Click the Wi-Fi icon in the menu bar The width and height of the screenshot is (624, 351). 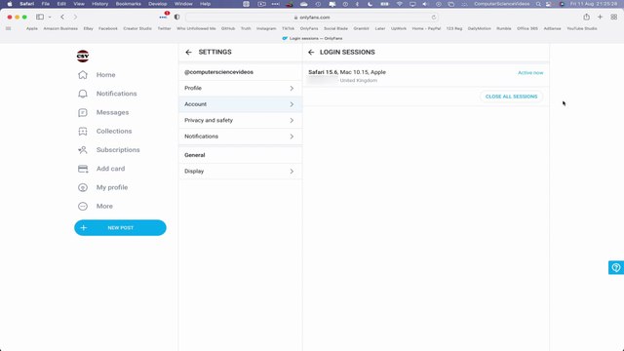click(x=399, y=4)
